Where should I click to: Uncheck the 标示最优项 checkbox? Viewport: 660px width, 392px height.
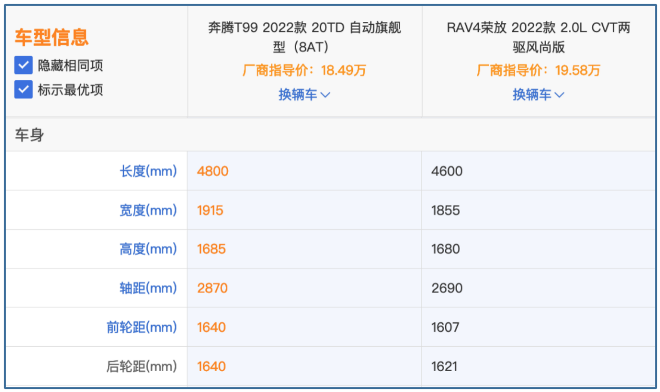[x=23, y=89]
